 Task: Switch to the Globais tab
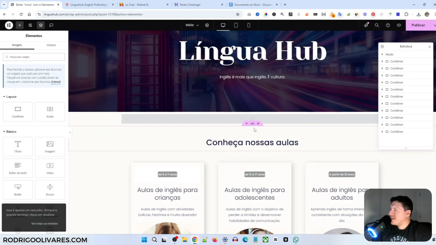point(51,45)
